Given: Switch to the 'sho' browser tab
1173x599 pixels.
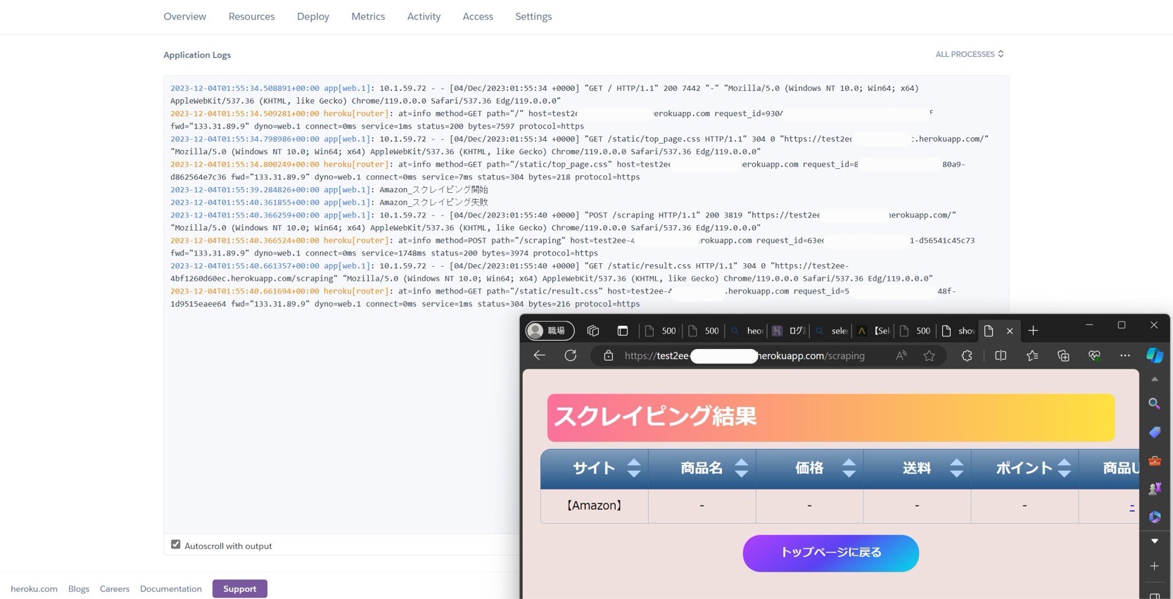Looking at the screenshot, I should [x=958, y=331].
